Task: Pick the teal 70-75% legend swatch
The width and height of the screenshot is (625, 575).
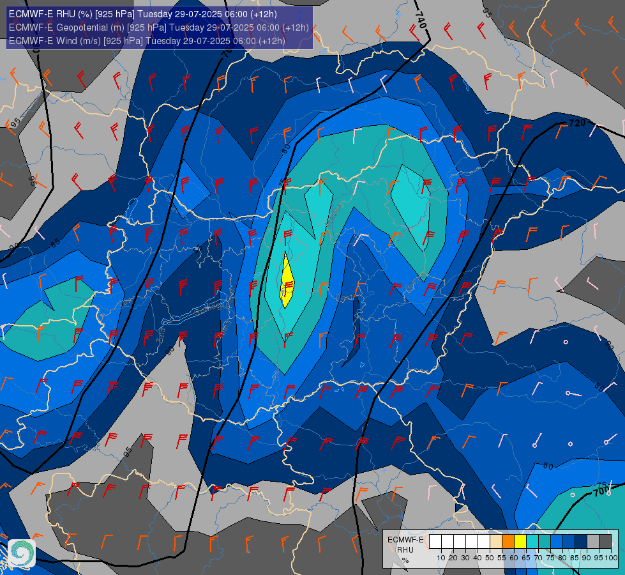Action: click(545, 542)
